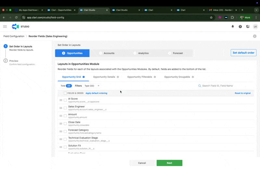The height and width of the screenshot is (169, 260).
Task: Go back in browser history
Action: (x=4, y=18)
